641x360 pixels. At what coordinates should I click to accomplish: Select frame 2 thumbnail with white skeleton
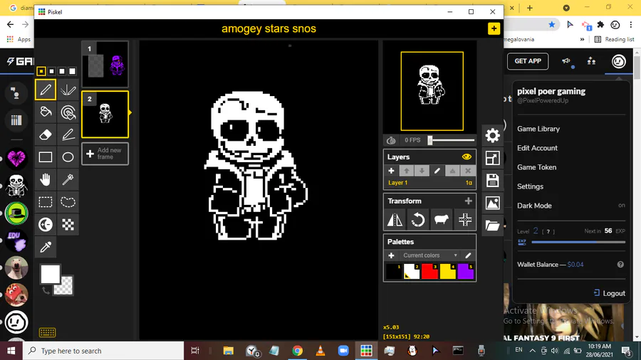[x=105, y=115]
